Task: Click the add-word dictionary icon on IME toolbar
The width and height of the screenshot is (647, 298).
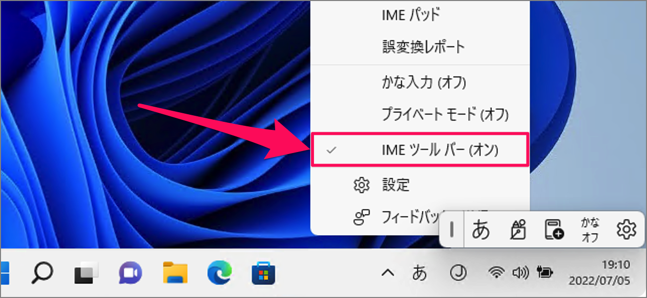Action: pos(554,230)
